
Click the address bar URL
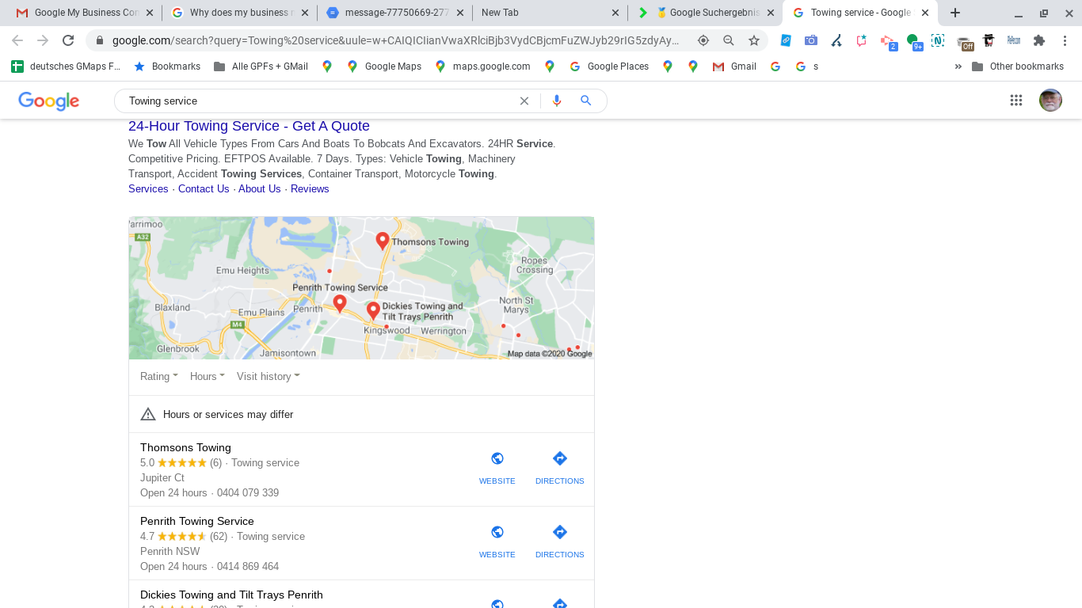396,40
